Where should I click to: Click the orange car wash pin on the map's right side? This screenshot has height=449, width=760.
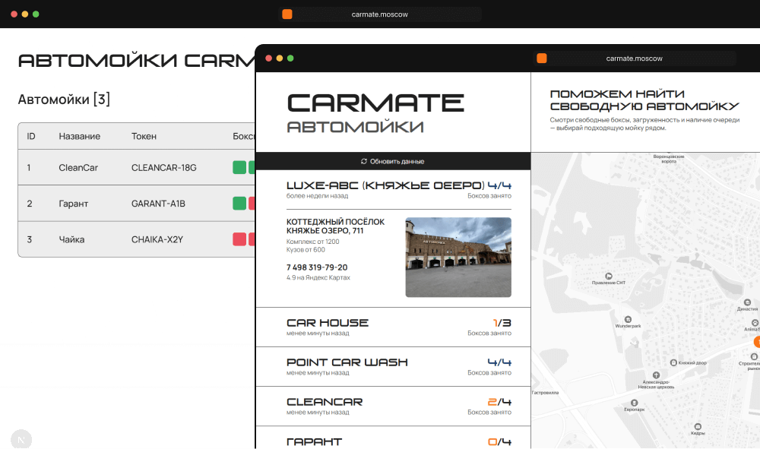click(x=757, y=342)
